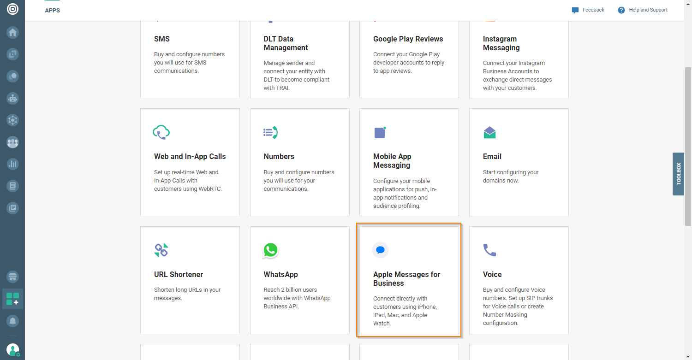This screenshot has width=692, height=360.
Task: Select the Apple Messages for Business card
Action: 409,280
